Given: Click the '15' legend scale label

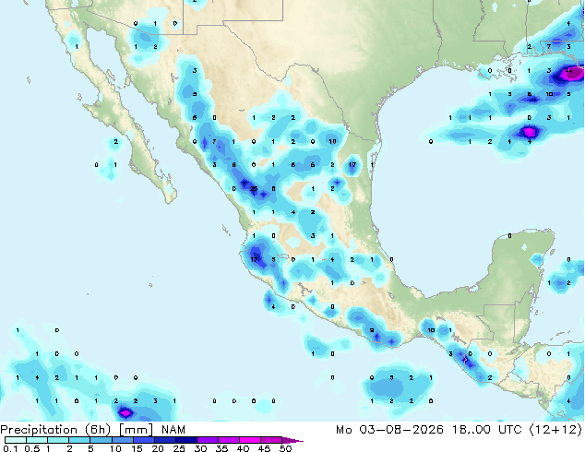Looking at the screenshot, I should (137, 448).
